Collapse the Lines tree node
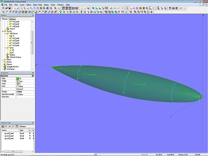 5,48
